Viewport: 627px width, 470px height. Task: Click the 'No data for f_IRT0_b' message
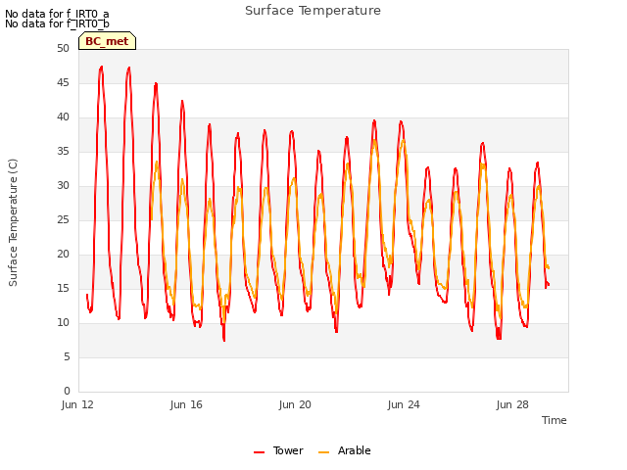point(57,23)
